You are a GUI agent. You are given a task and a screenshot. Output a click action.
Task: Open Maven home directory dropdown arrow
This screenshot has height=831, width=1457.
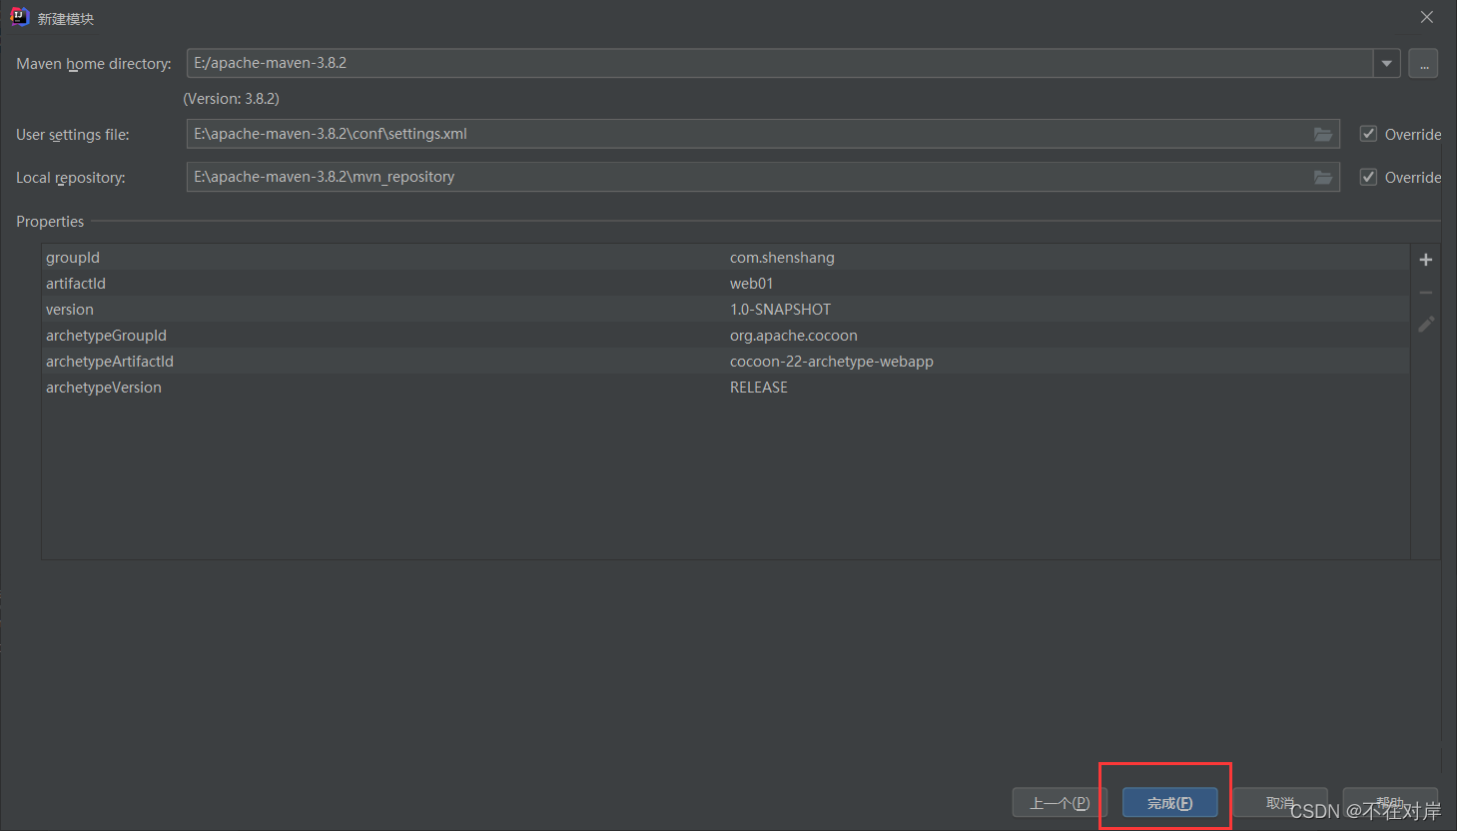(x=1386, y=63)
